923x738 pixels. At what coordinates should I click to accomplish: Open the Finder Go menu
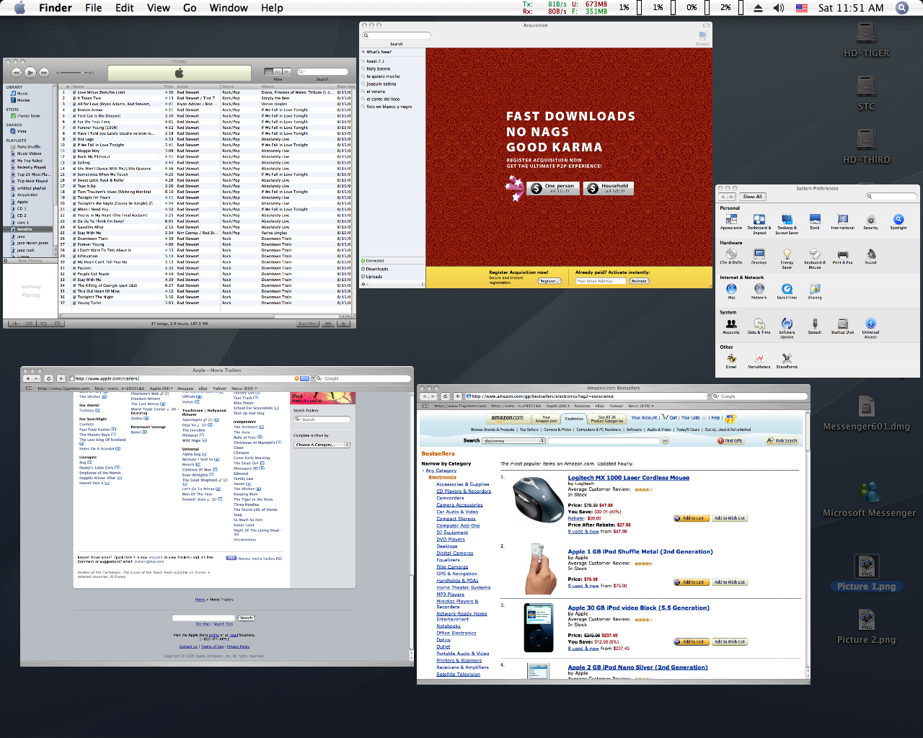(x=190, y=8)
